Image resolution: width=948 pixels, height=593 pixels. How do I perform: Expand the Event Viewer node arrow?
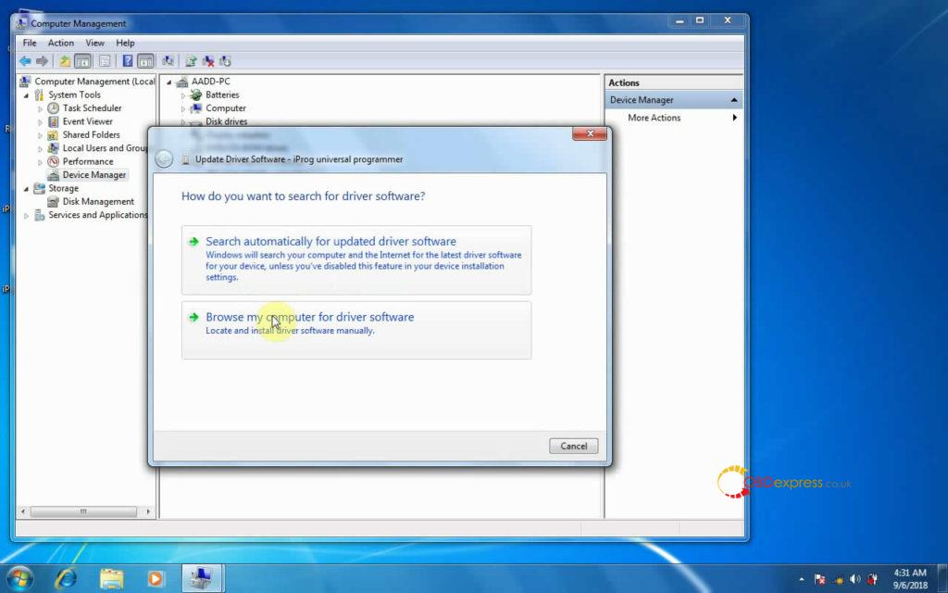[x=40, y=122]
